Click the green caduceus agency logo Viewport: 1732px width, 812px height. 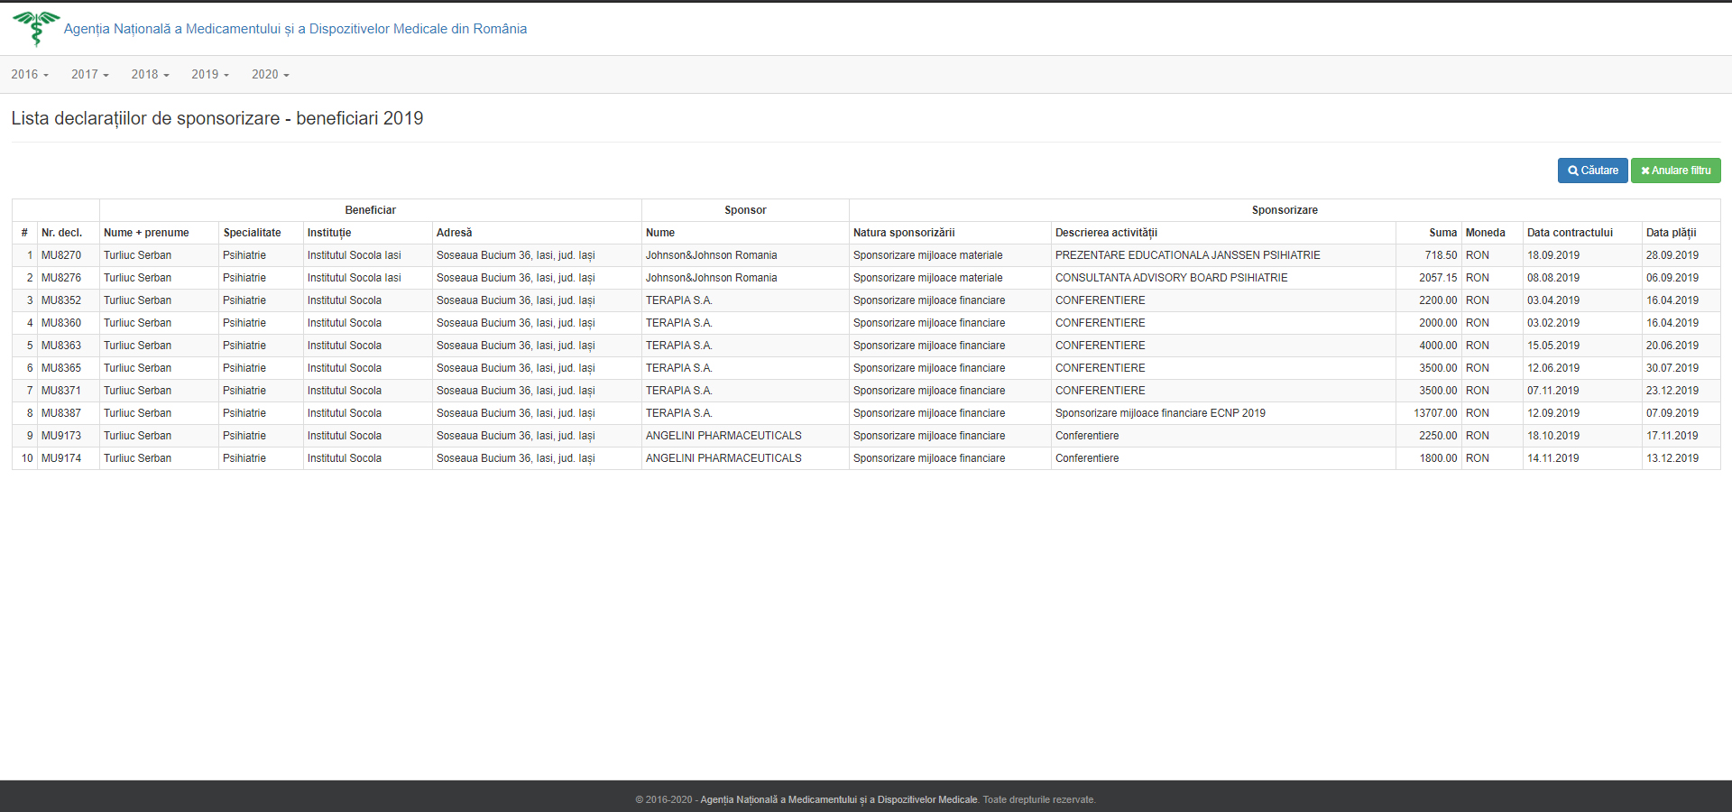(36, 28)
